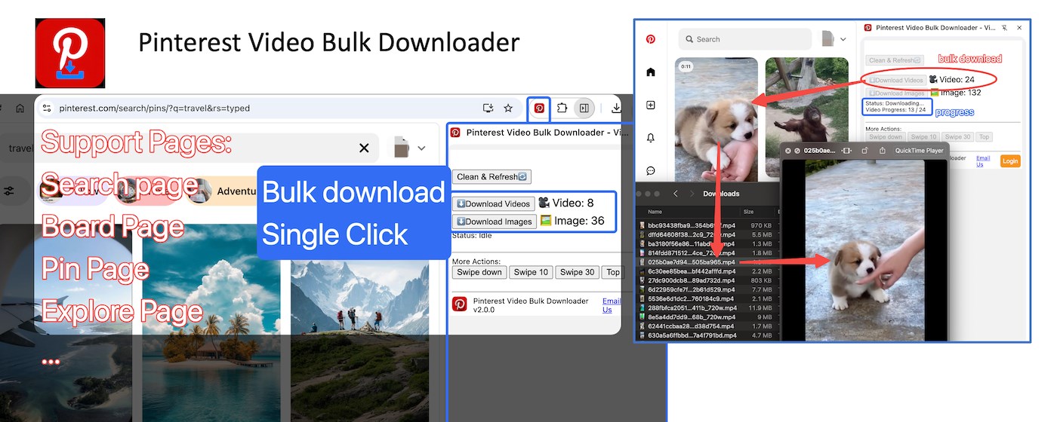Click Download Images next to Image: 36

pos(494,222)
